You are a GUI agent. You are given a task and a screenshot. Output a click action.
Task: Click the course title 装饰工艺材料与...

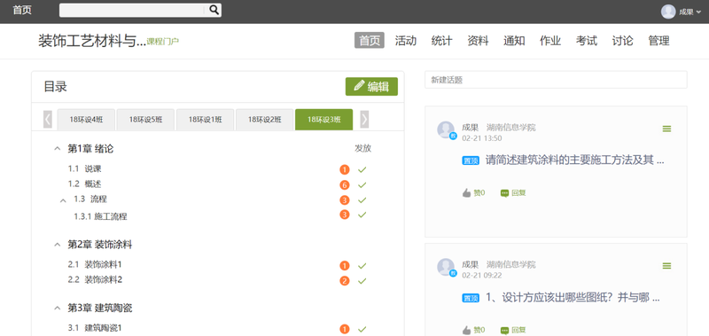point(92,41)
